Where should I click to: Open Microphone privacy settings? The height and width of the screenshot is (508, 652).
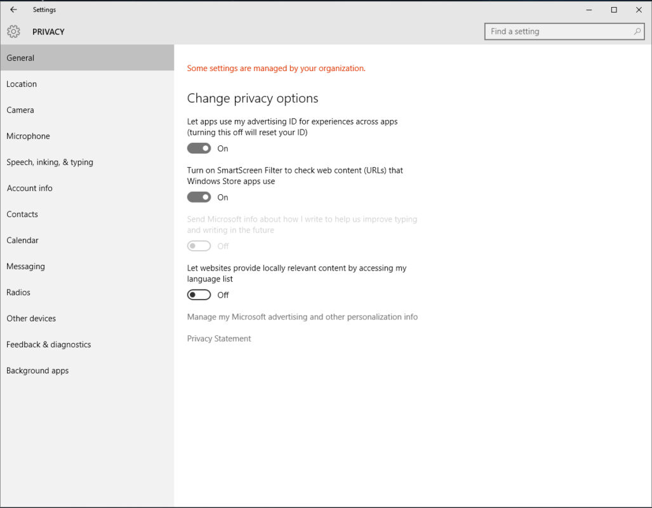(87, 136)
